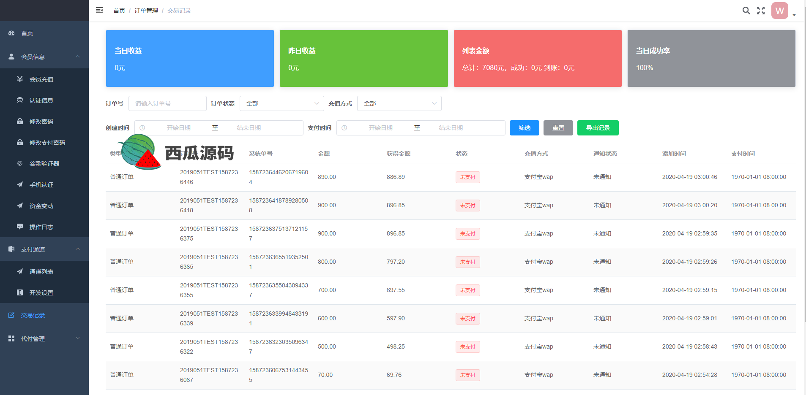The image size is (806, 395).
Task: Click the 通知状态 column header
Action: point(605,154)
